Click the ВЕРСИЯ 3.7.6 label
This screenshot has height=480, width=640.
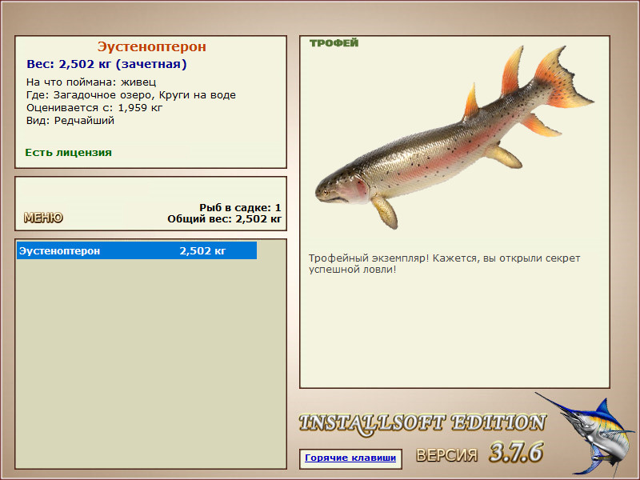pos(479,453)
